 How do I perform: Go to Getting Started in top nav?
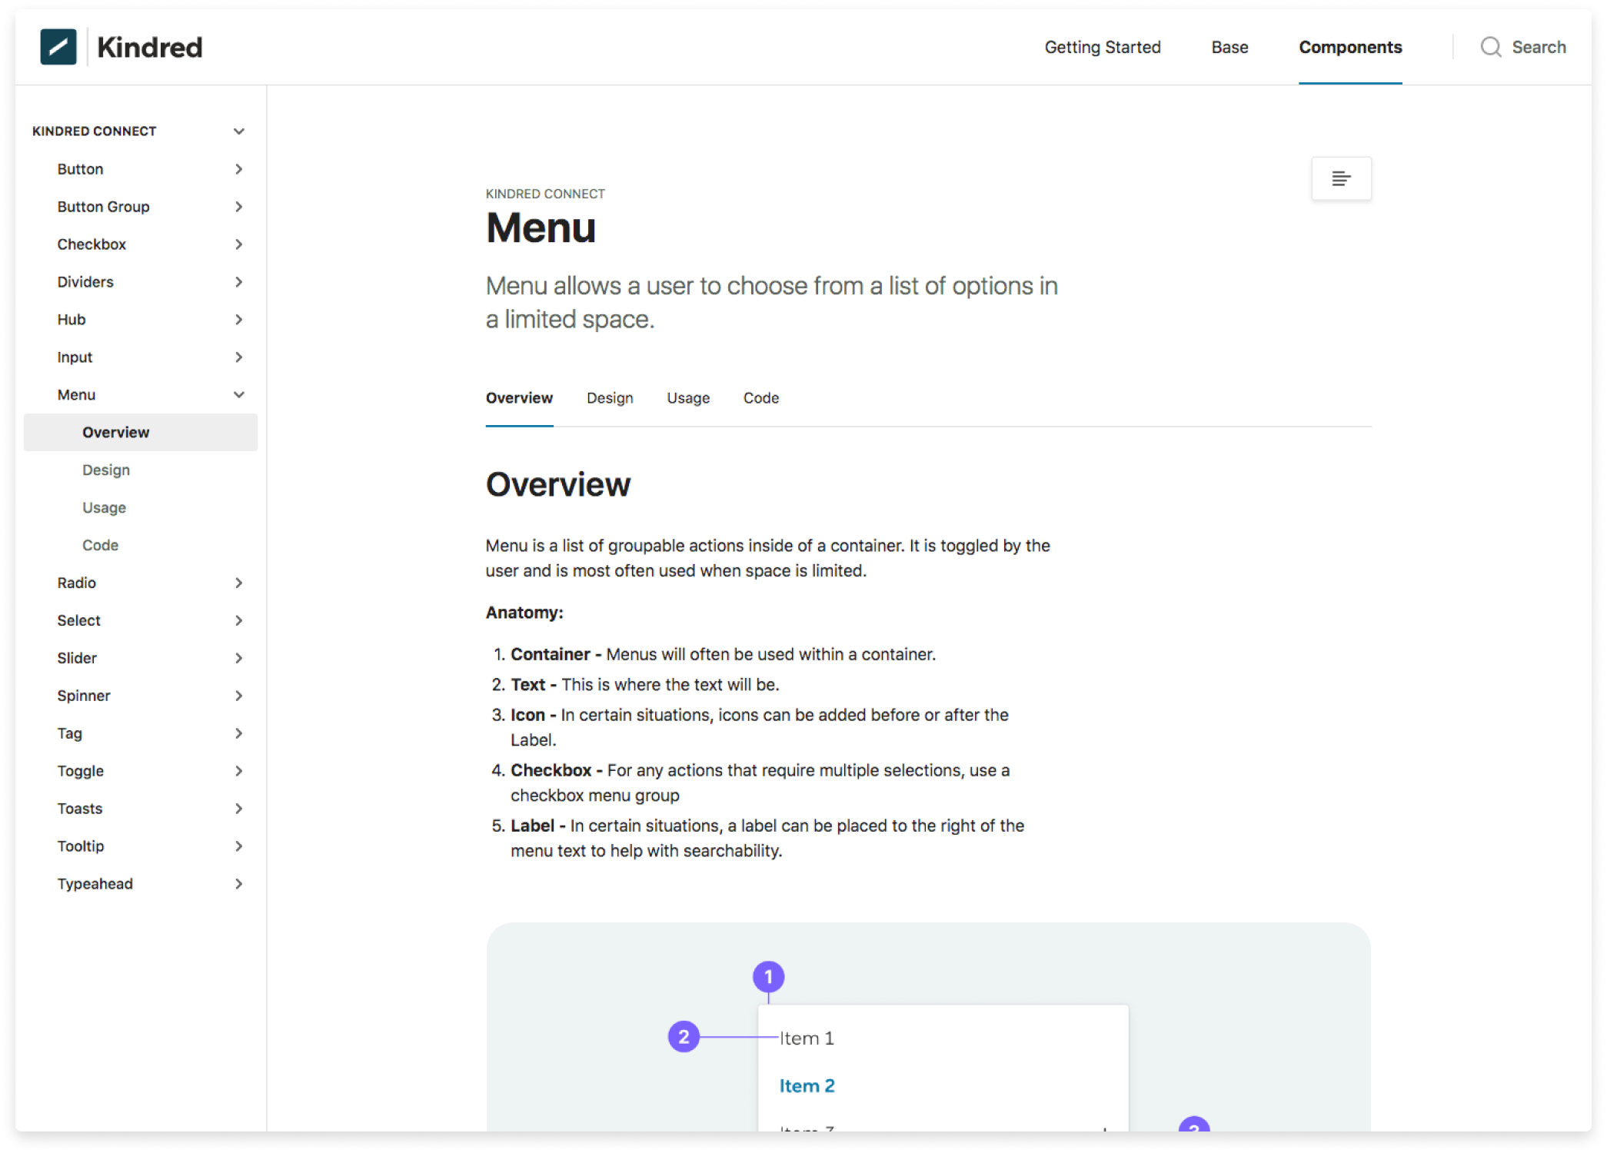(x=1102, y=48)
